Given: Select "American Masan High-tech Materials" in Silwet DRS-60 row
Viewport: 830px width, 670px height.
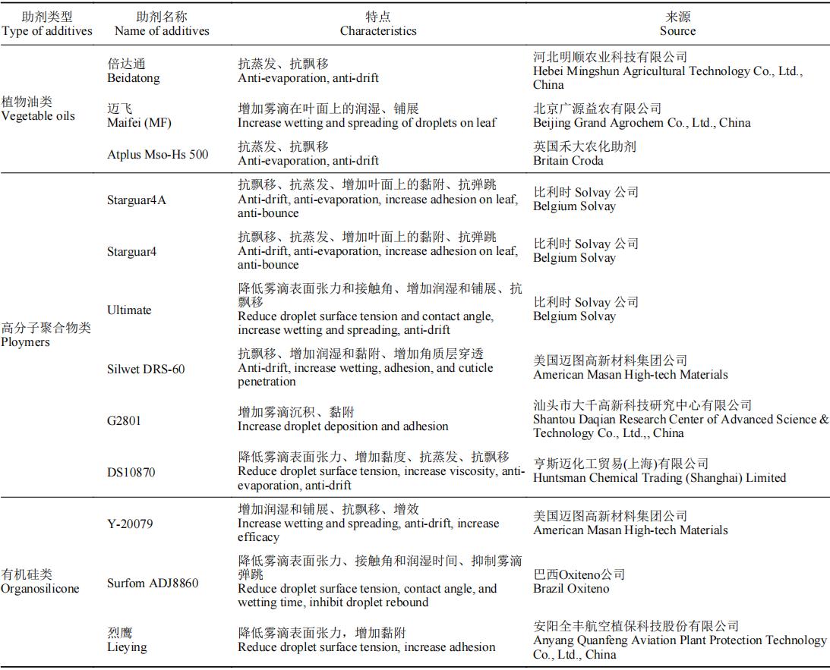Looking at the screenshot, I should (x=630, y=375).
